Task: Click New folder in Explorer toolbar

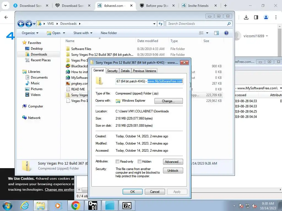Action: point(109,33)
